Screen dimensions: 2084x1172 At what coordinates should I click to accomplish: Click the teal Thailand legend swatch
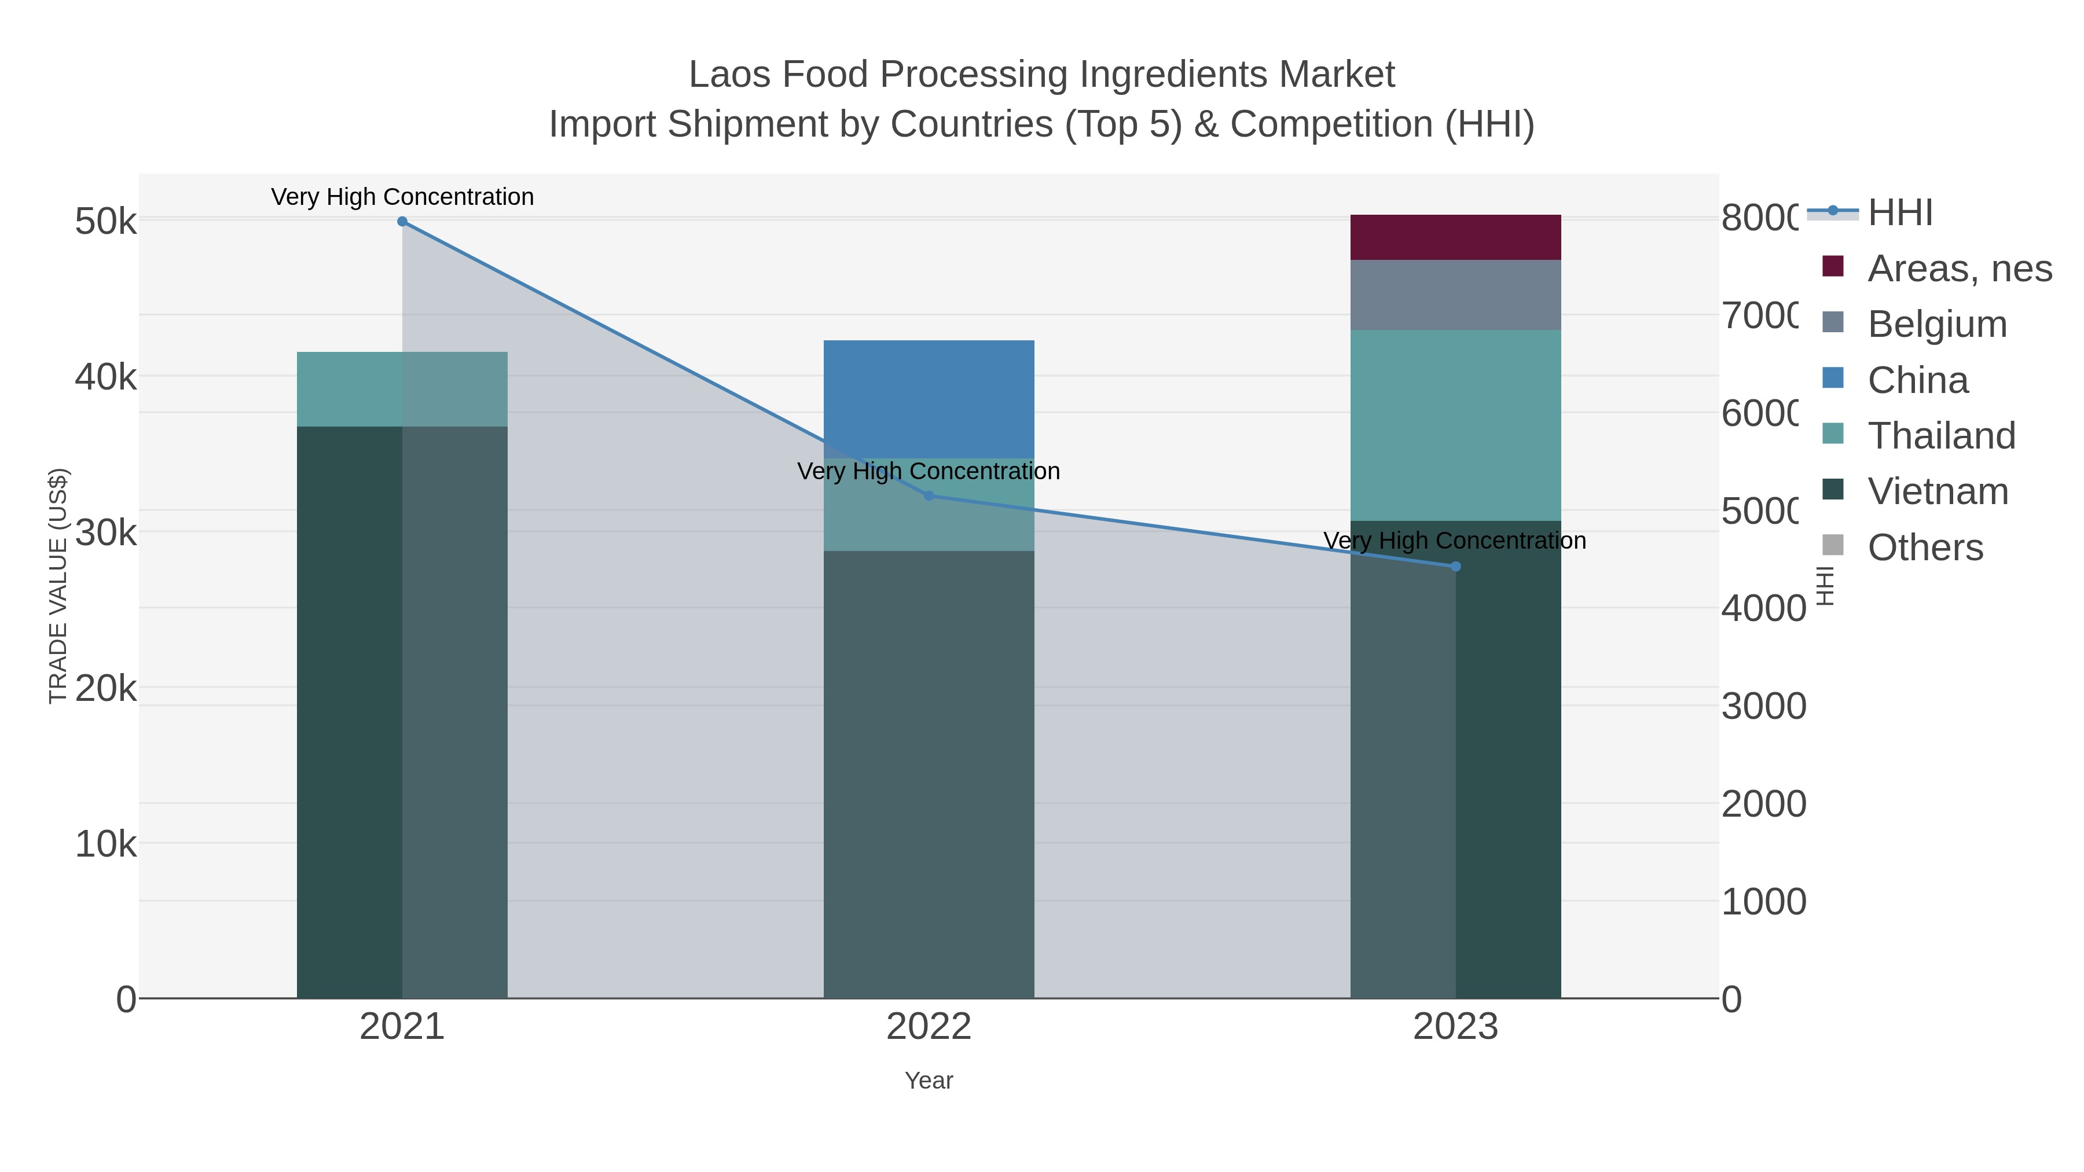coord(1832,433)
